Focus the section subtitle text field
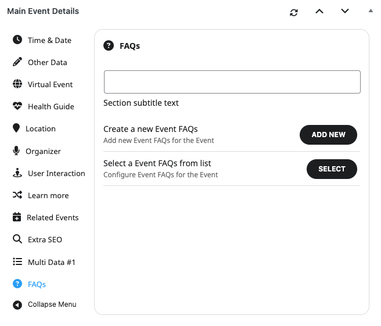The width and height of the screenshot is (381, 326). tap(232, 82)
